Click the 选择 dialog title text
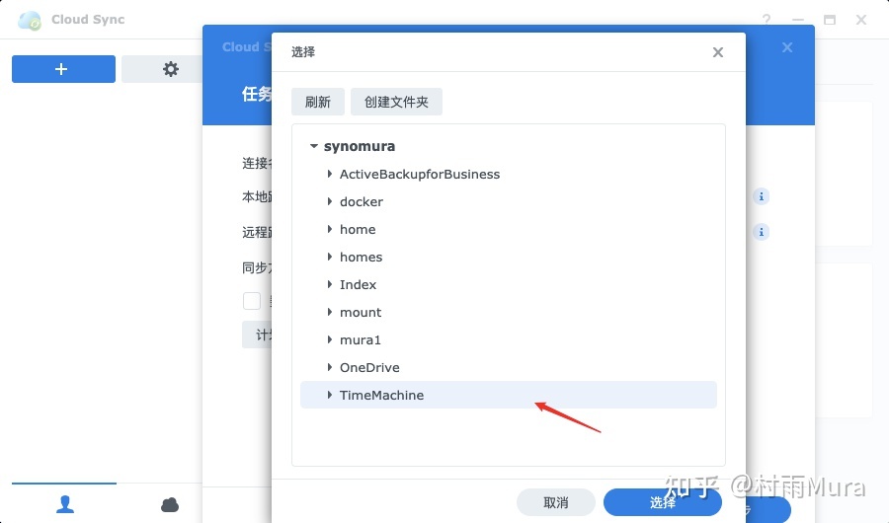This screenshot has width=889, height=523. 303,52
